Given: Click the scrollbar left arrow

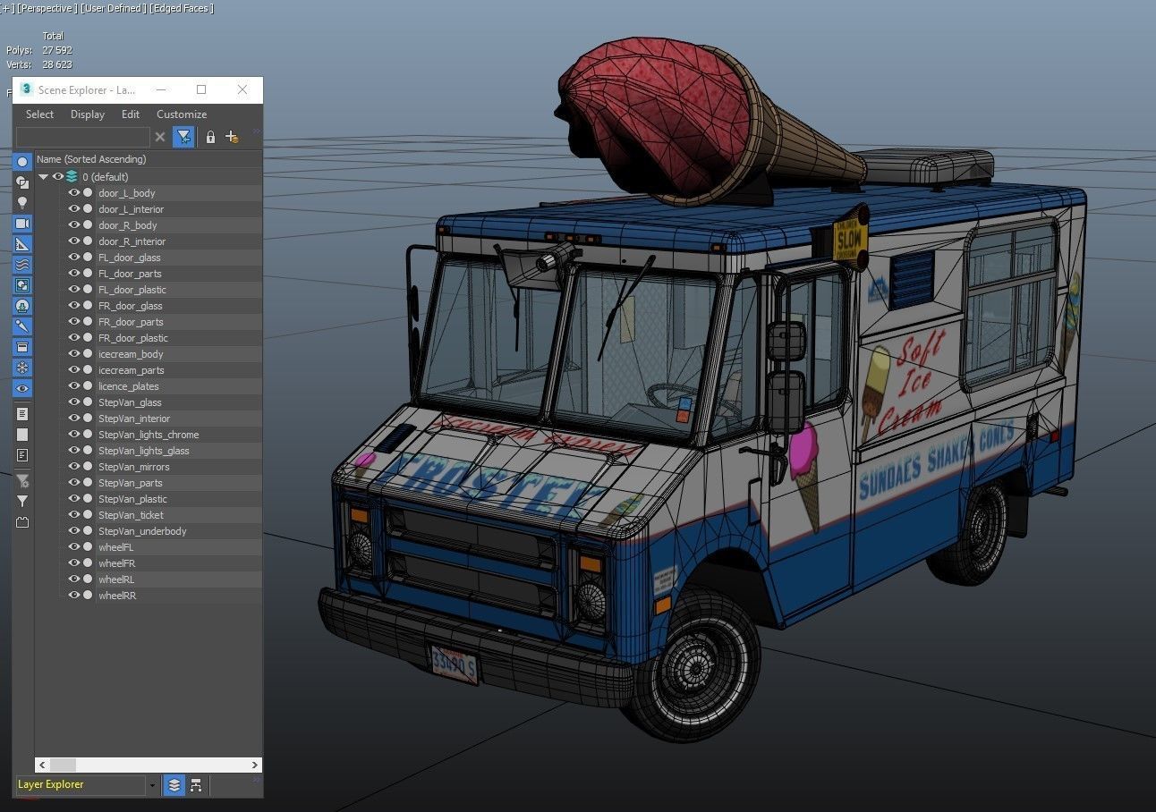Looking at the screenshot, I should [41, 765].
